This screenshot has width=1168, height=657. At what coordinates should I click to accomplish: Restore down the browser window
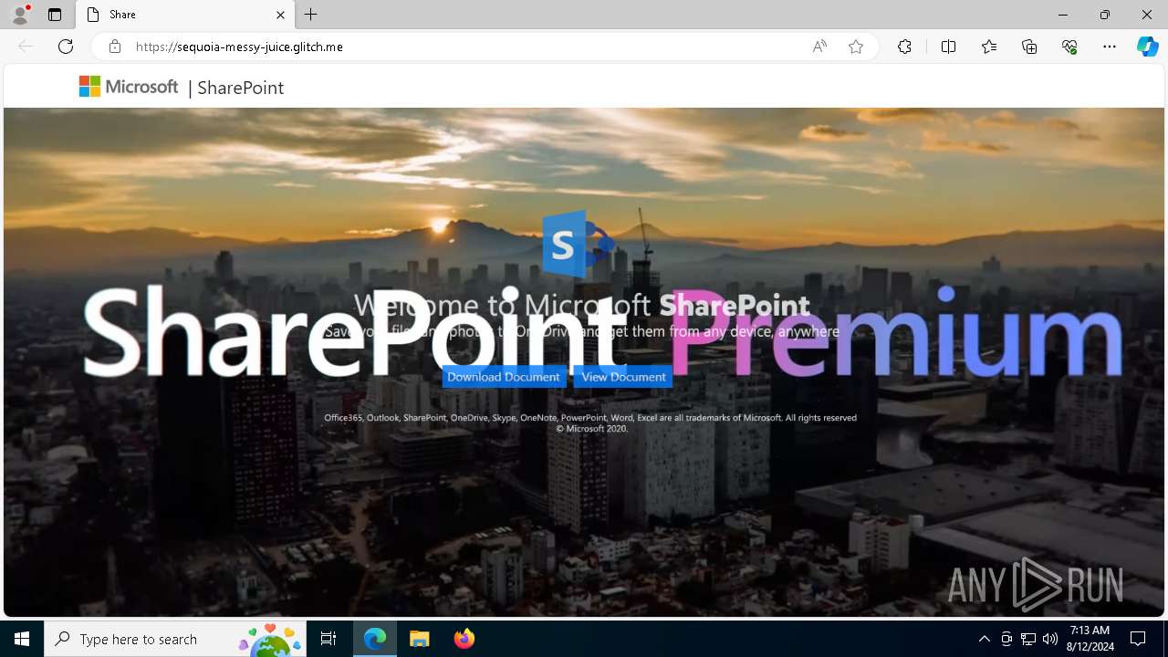pos(1105,15)
